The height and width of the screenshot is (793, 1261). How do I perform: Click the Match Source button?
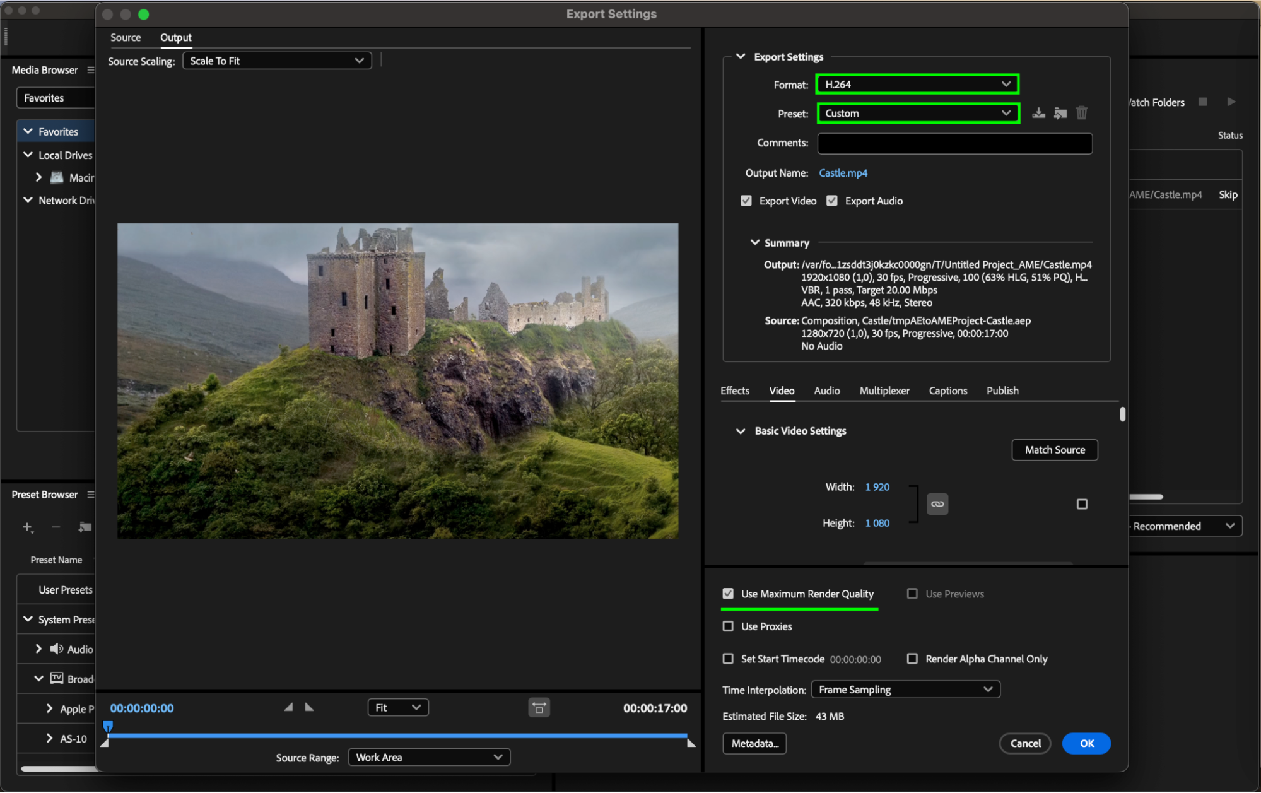pos(1054,450)
